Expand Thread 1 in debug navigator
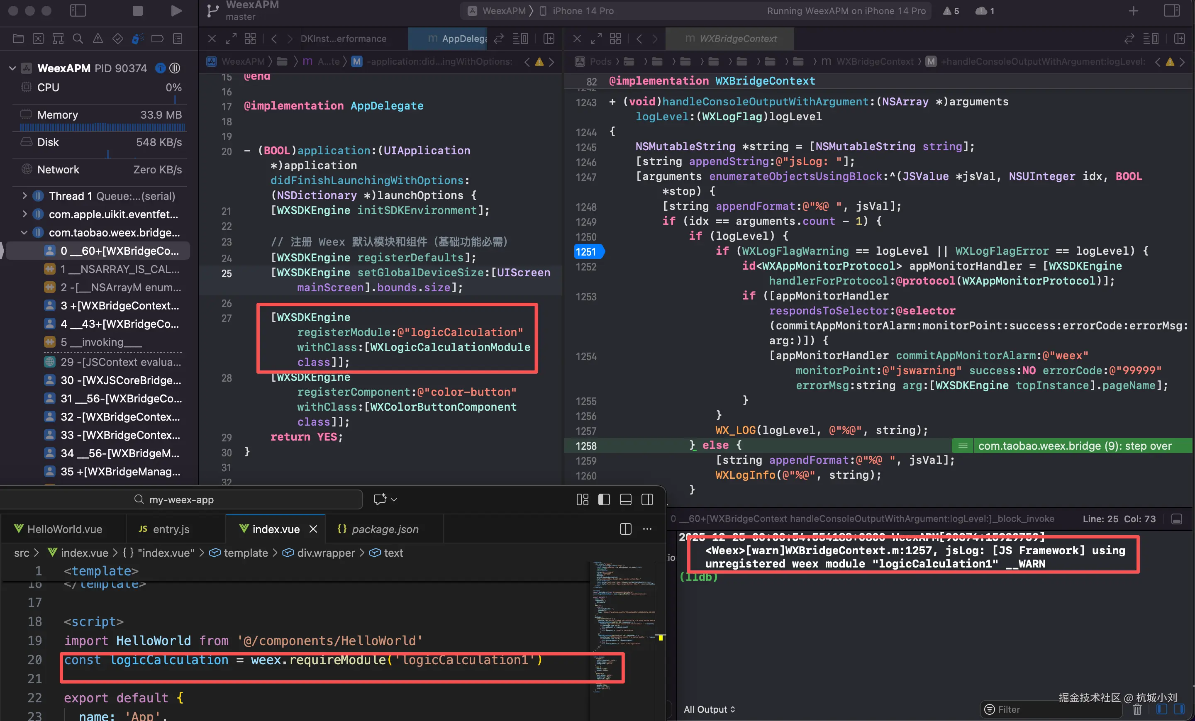The height and width of the screenshot is (721, 1195). [24, 196]
